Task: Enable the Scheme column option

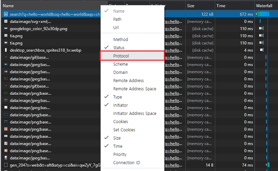Action: point(132,64)
